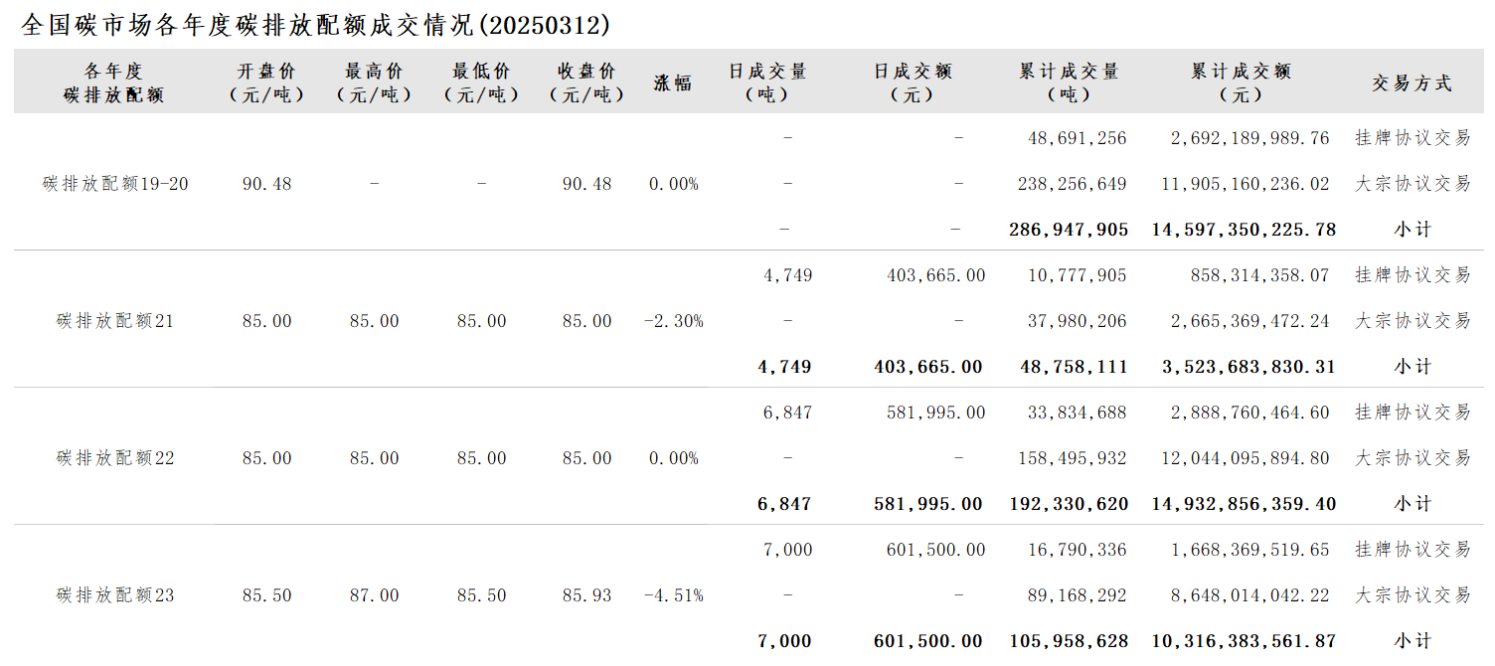The height and width of the screenshot is (666, 1495).
Task: Select the 碳排放配额23 row label
Action: coord(115,595)
